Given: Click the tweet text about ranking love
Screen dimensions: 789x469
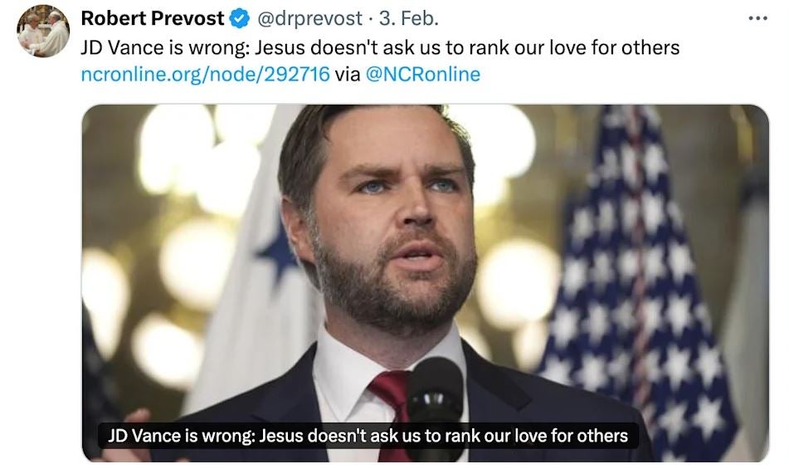Looking at the screenshot, I should coord(380,46).
